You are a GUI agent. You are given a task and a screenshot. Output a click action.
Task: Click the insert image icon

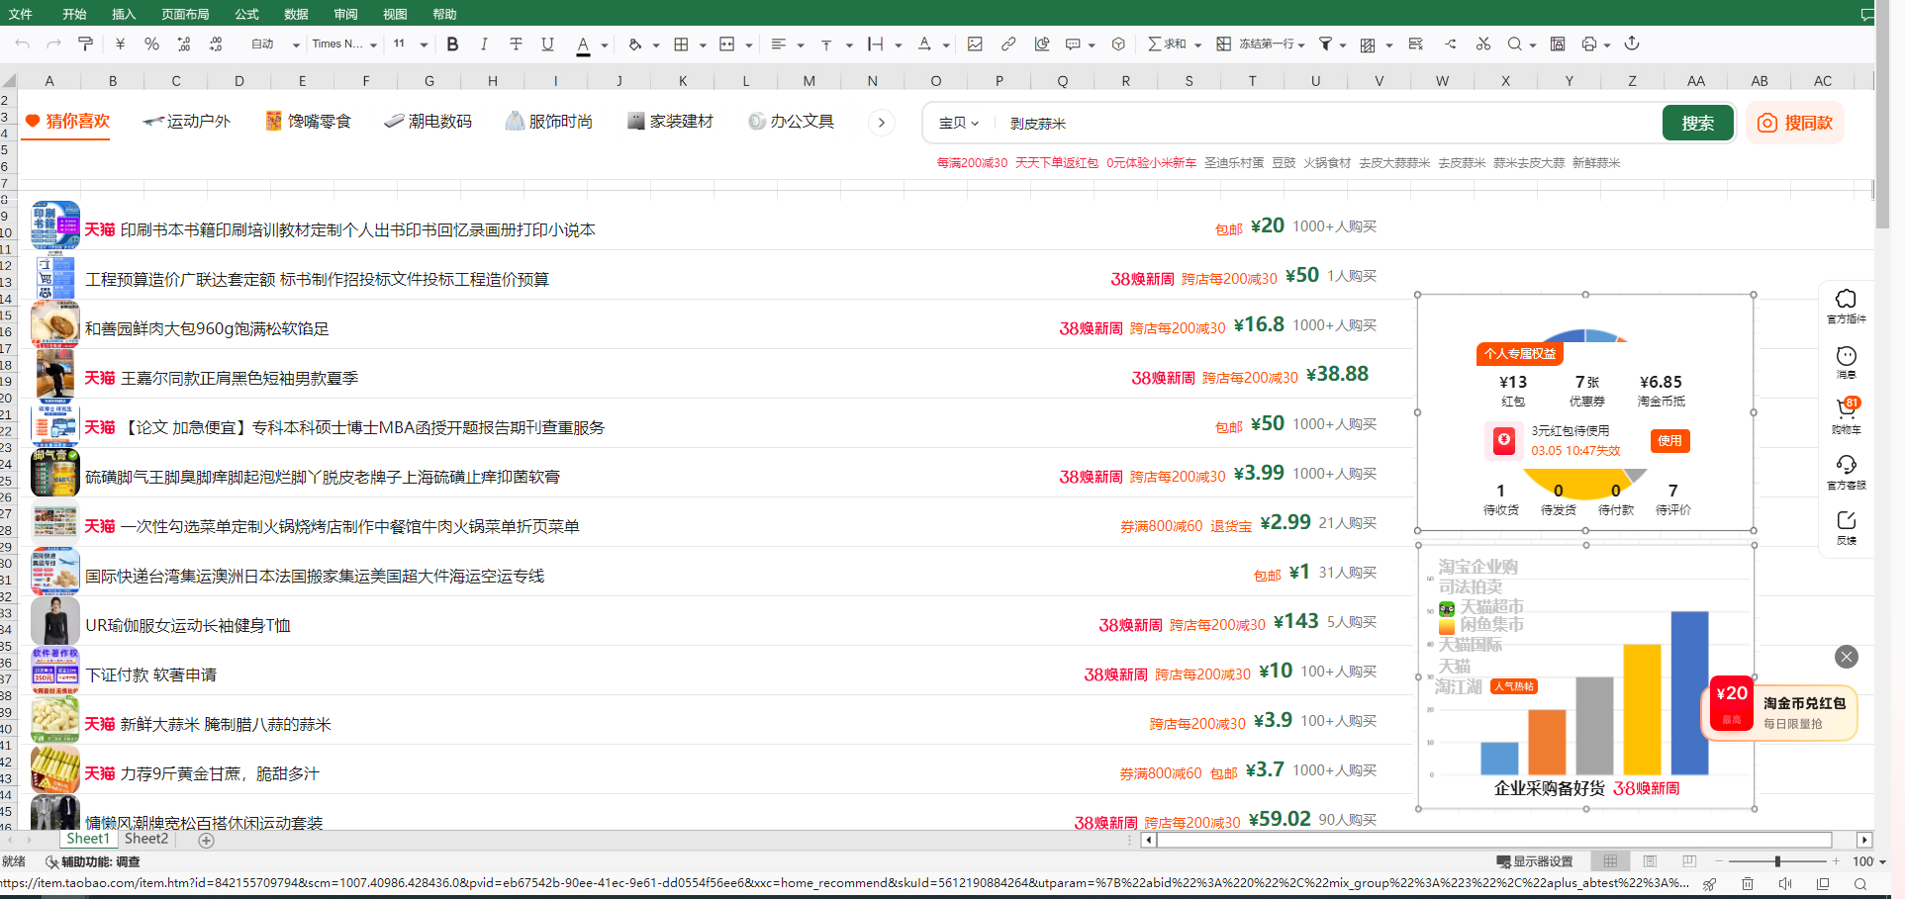pyautogui.click(x=975, y=44)
